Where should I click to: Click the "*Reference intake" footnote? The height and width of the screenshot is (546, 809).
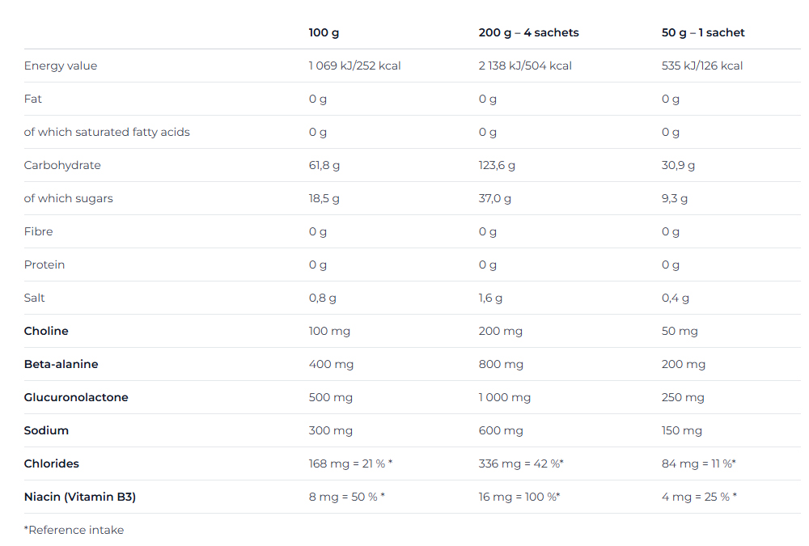pyautogui.click(x=74, y=531)
